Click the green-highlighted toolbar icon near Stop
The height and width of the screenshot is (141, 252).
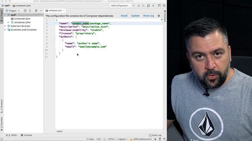pyautogui.click(x=148, y=5)
